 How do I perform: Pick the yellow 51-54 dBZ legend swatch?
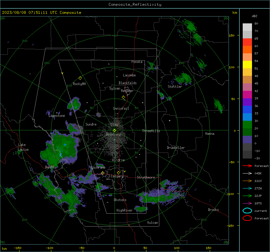click(247, 65)
